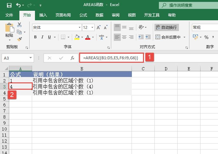Switch to the 公式 (Formulas) tab

pyautogui.click(x=83, y=15)
